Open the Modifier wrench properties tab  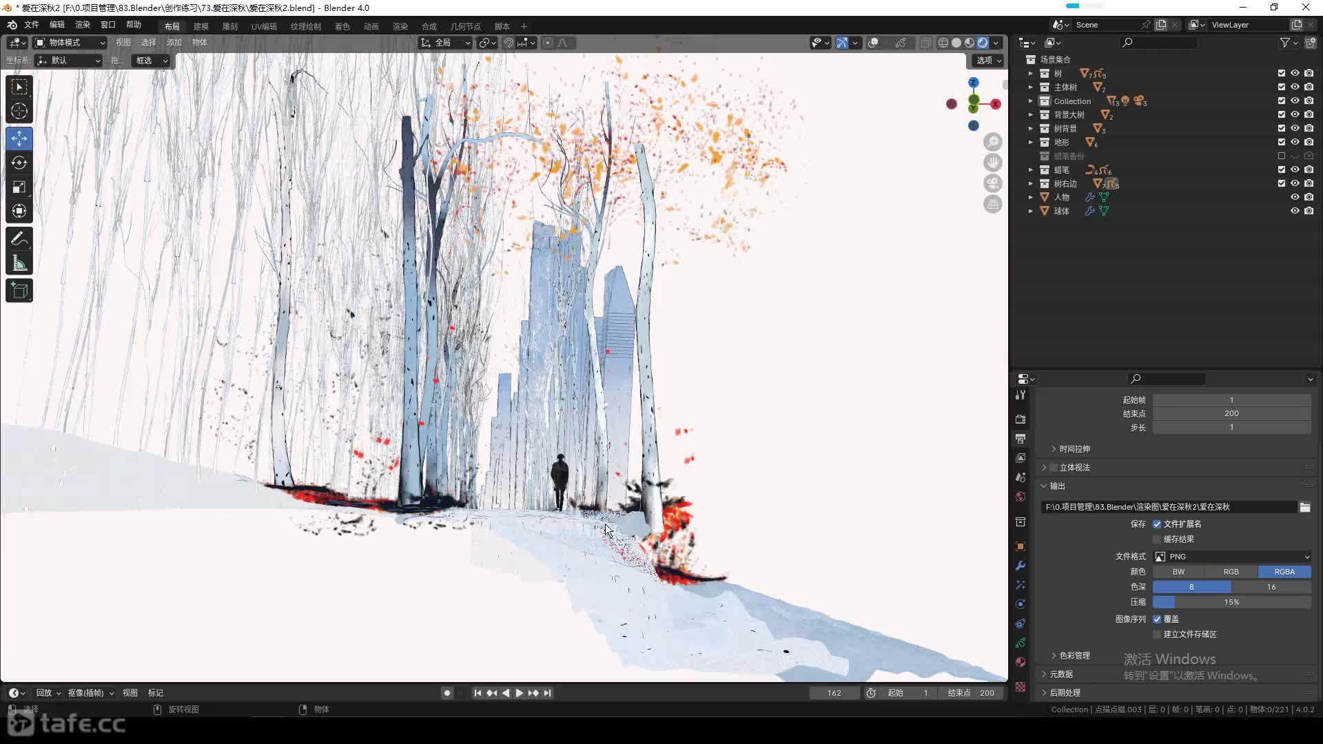point(1021,565)
